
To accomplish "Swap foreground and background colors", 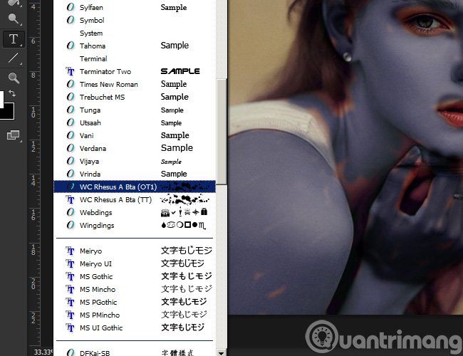I will coord(12,93).
